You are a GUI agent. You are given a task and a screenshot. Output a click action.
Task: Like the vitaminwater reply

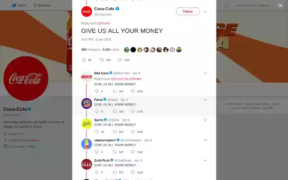(133, 152)
